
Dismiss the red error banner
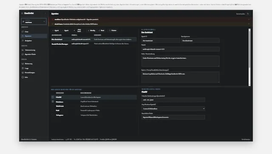coord(249,20)
